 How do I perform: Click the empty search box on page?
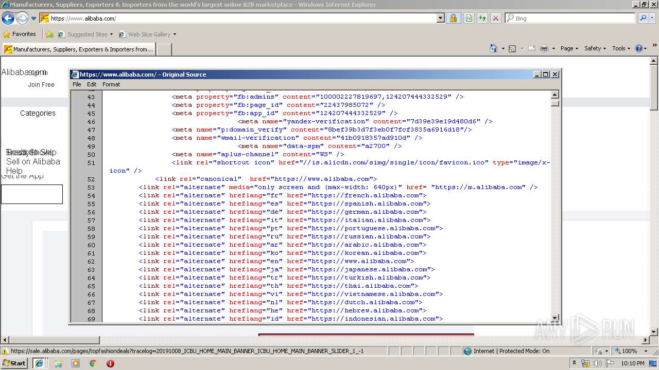point(31,194)
